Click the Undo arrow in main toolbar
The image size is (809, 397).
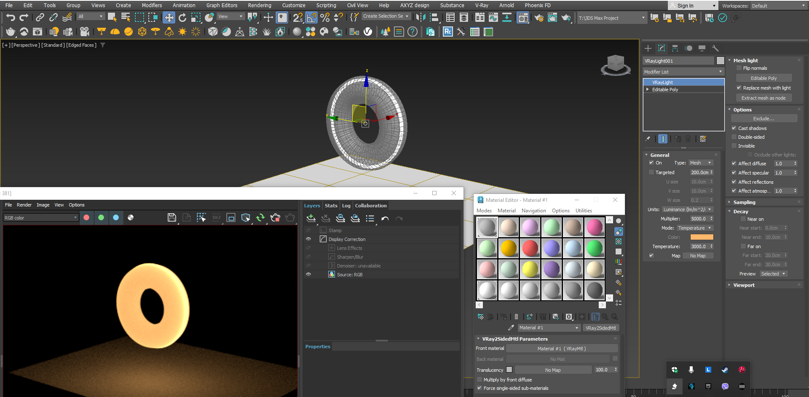pos(10,17)
